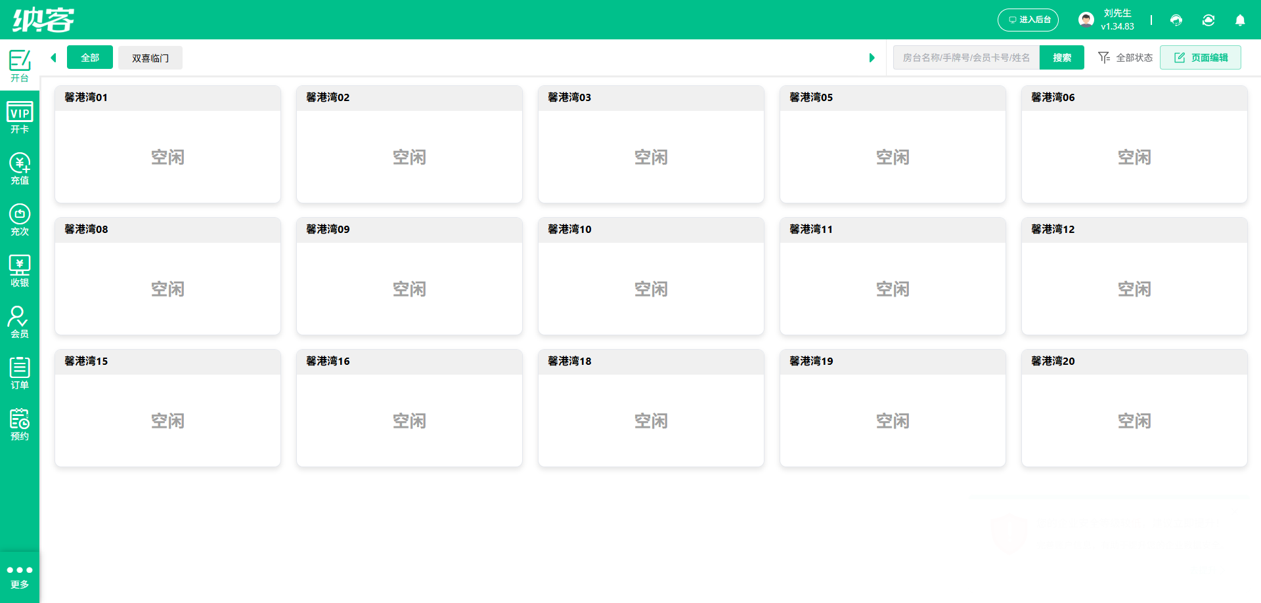Open room card 馨港湾06
This screenshot has height=603, width=1261.
click(x=1134, y=144)
